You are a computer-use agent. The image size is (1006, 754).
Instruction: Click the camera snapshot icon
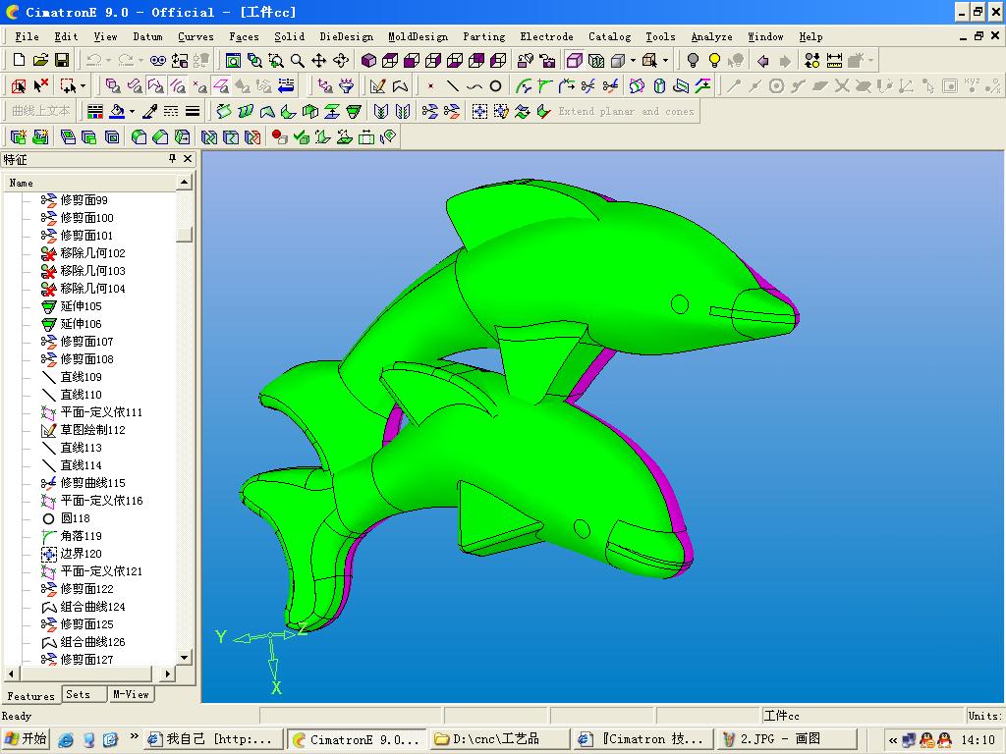coord(547,60)
